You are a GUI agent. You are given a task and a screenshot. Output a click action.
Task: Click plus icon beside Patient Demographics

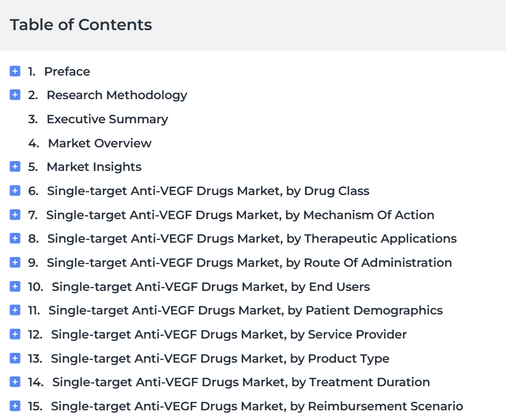coord(15,310)
